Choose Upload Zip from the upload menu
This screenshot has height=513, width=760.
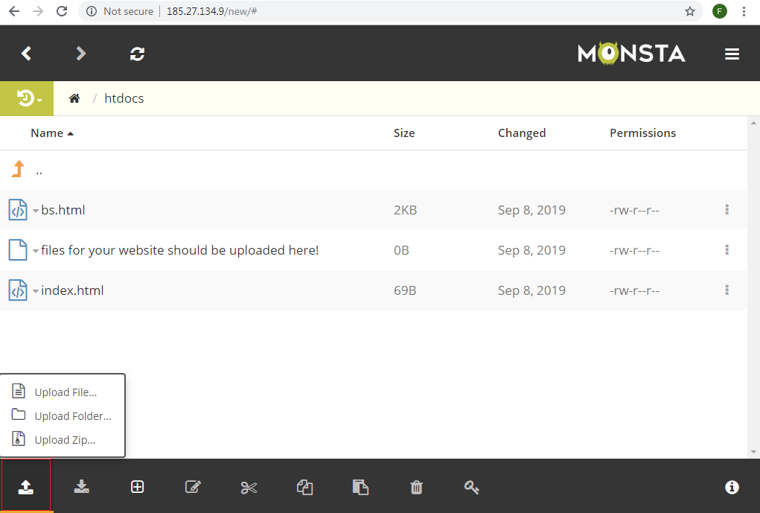pyautogui.click(x=64, y=439)
